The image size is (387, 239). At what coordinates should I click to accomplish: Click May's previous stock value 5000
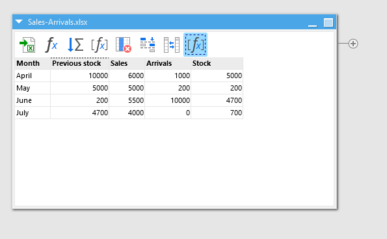pyautogui.click(x=80, y=88)
